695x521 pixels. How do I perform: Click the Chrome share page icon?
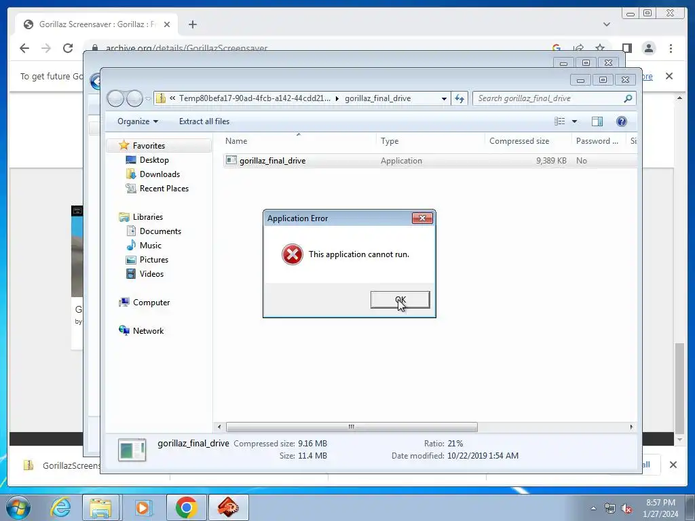point(578,48)
